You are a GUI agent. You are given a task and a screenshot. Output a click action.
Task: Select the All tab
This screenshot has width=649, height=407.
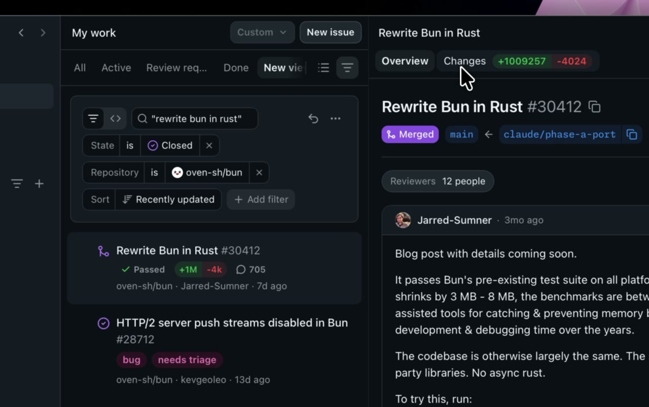click(80, 68)
